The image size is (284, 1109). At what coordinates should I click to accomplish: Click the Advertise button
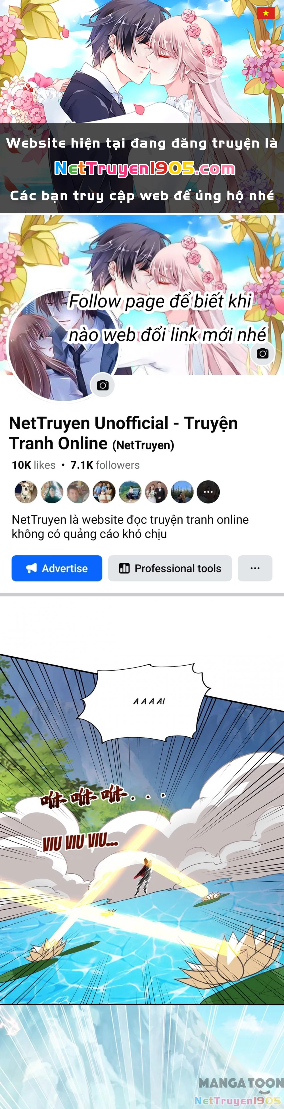57,568
